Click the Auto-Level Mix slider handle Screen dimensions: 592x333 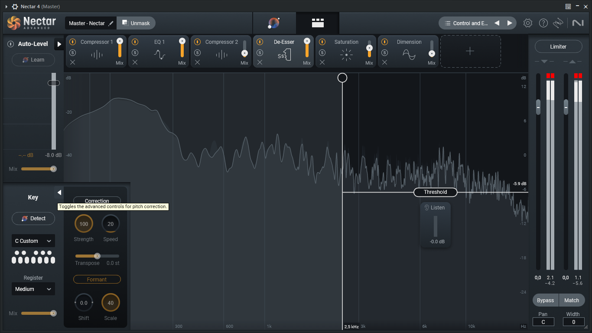point(53,169)
